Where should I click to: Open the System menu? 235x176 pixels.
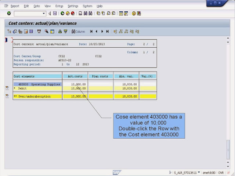[x=87, y=6]
